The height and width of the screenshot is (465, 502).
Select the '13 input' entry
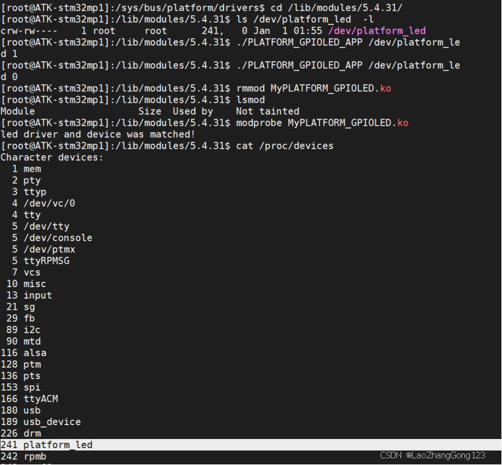tap(29, 295)
